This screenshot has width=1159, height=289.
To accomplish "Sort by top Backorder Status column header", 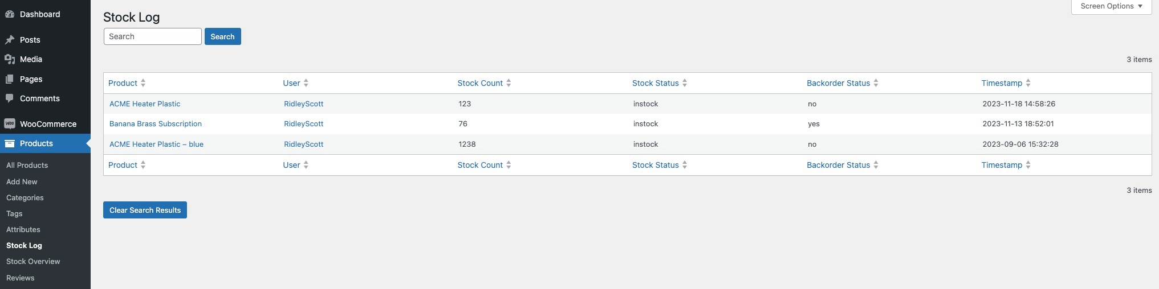I will pyautogui.click(x=838, y=83).
